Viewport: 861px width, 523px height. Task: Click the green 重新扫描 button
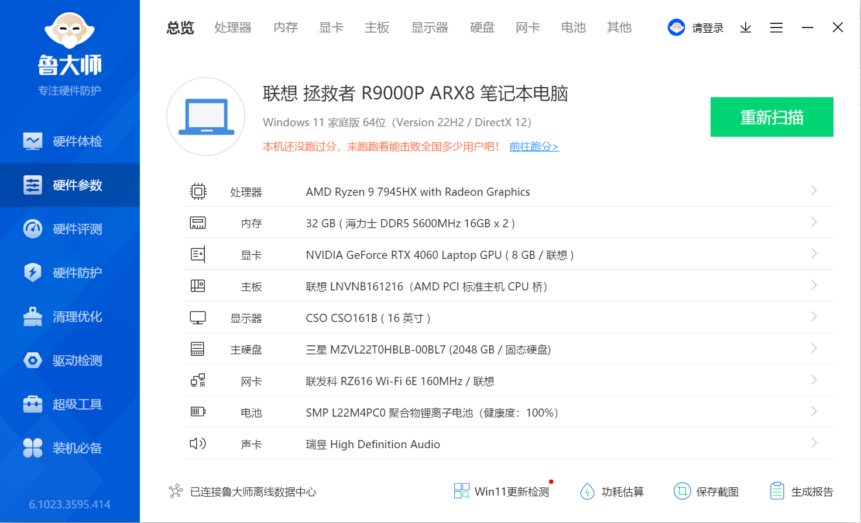click(x=771, y=117)
